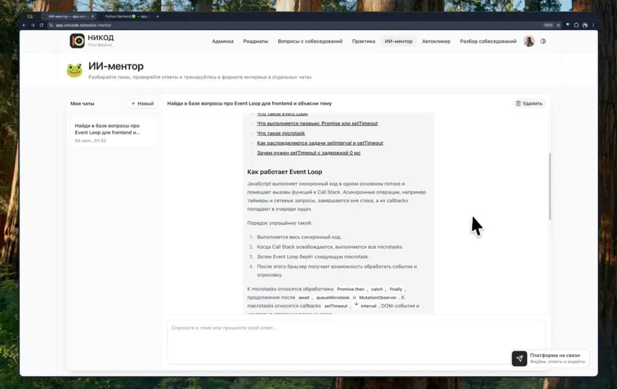The image size is (617, 389).
Task: Click the blue extension icon in the browser toolbar
Action: click(x=568, y=25)
